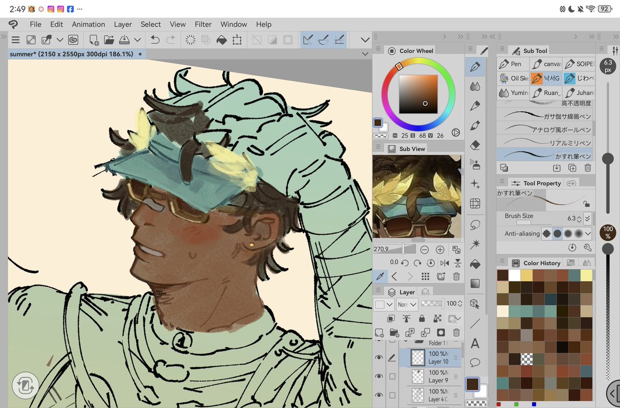Toggle Clip to layer below
The height and width of the screenshot is (408, 620).
coord(391,319)
